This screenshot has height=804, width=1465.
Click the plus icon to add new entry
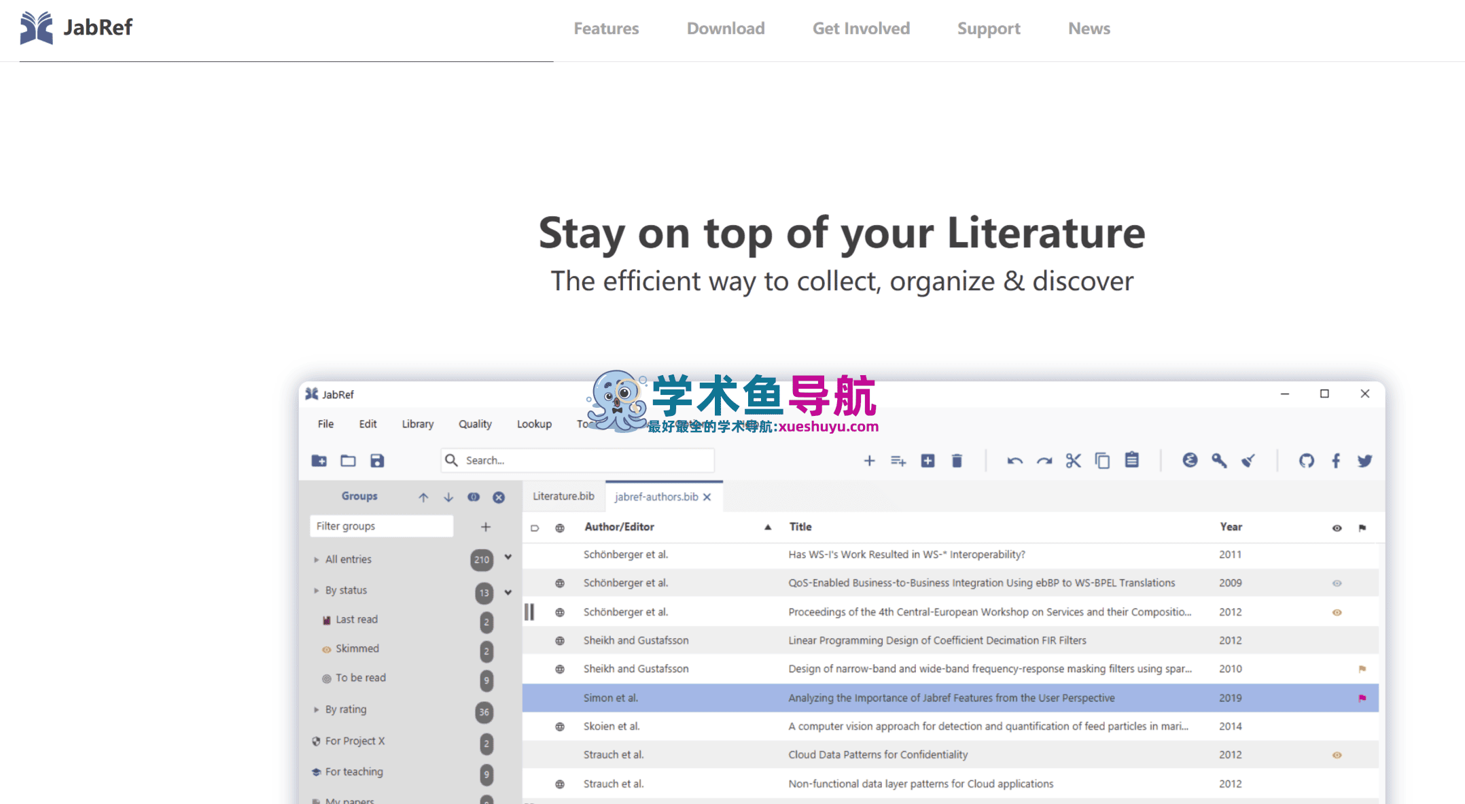point(869,461)
